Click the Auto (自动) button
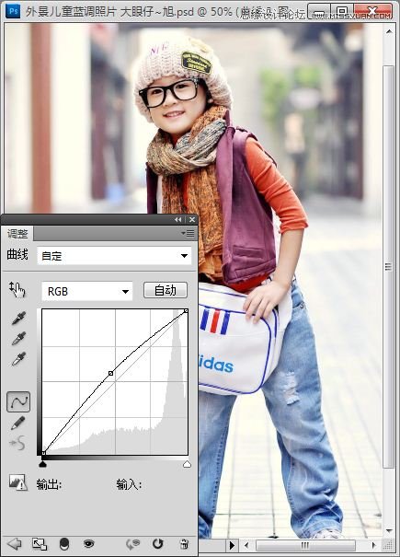 (x=166, y=291)
